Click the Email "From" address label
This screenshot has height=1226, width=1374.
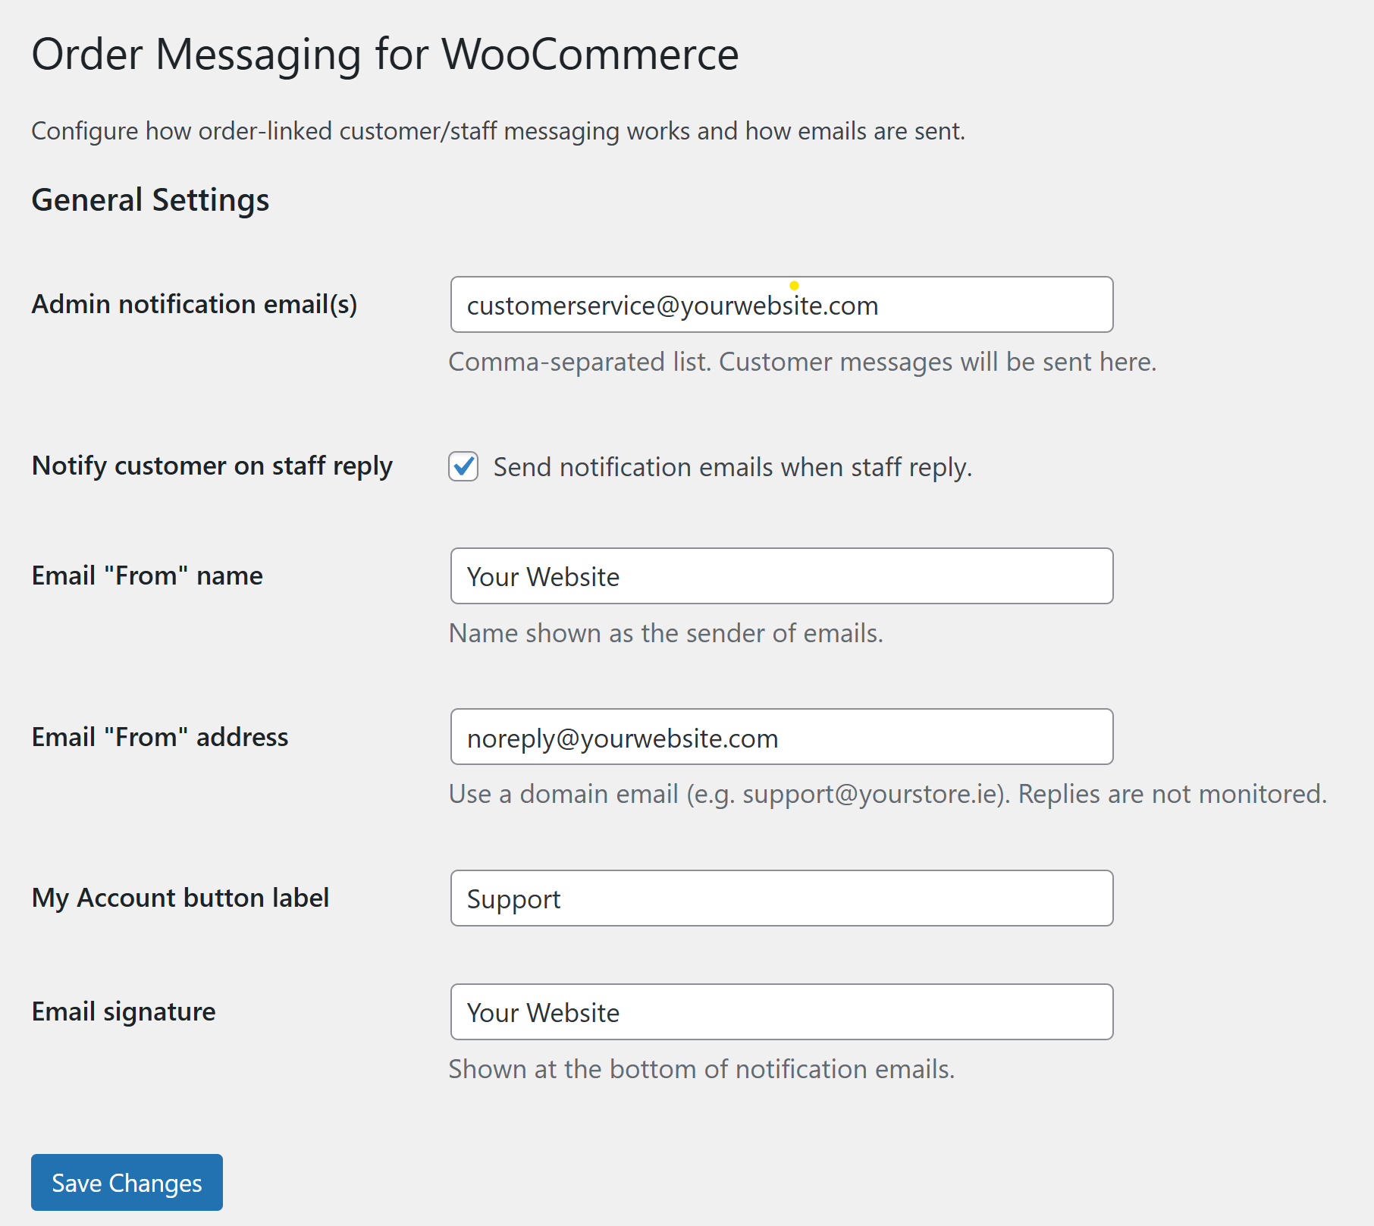[160, 737]
